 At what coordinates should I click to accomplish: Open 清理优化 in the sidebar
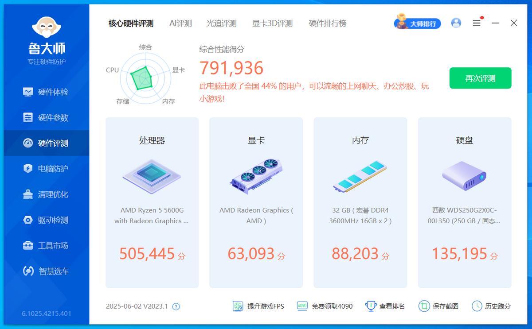point(46,194)
